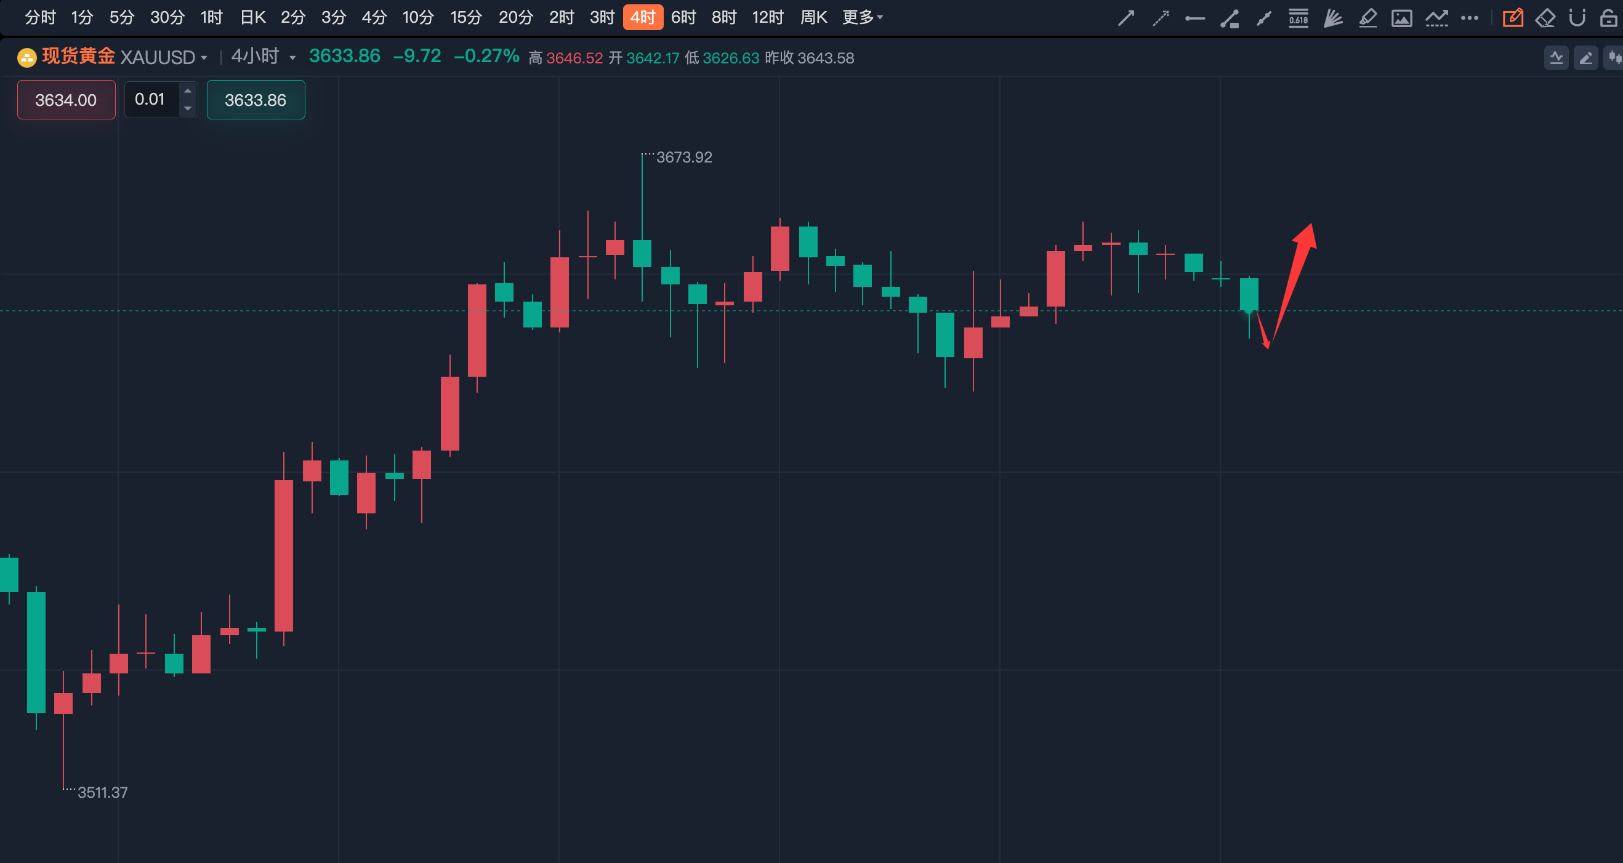The image size is (1623, 863).
Task: Click the red 3634.00 sell price button
Action: click(66, 100)
